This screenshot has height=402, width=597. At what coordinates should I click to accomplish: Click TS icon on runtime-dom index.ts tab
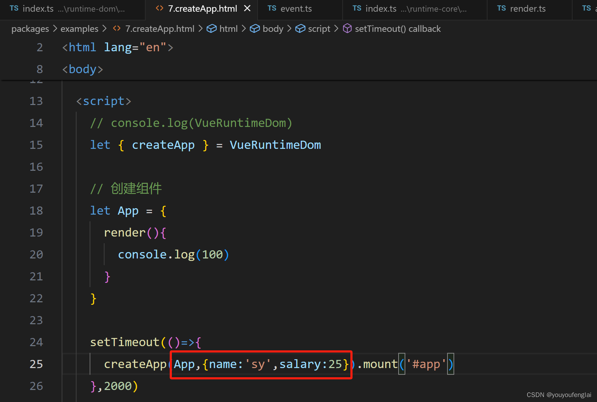(14, 8)
